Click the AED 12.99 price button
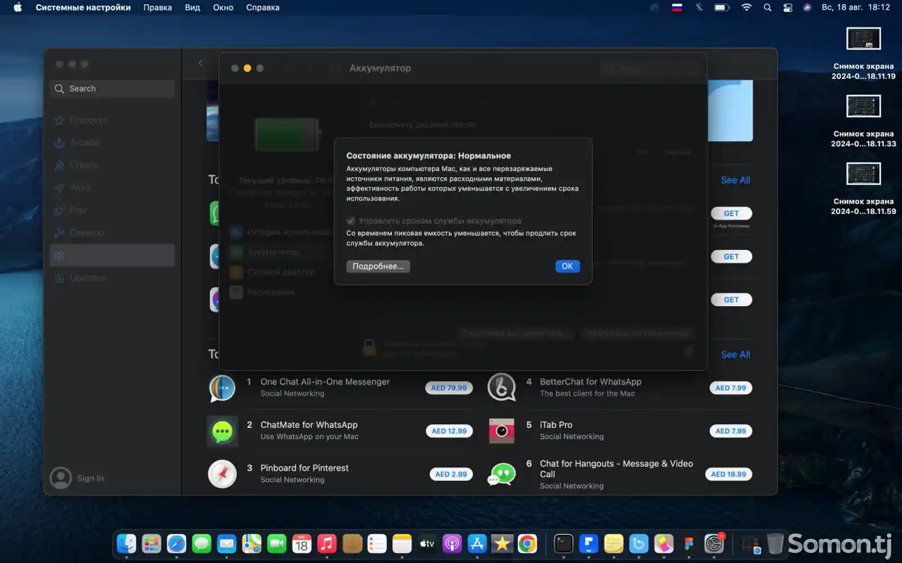Screen dimensions: 902x563 pyautogui.click(x=449, y=431)
